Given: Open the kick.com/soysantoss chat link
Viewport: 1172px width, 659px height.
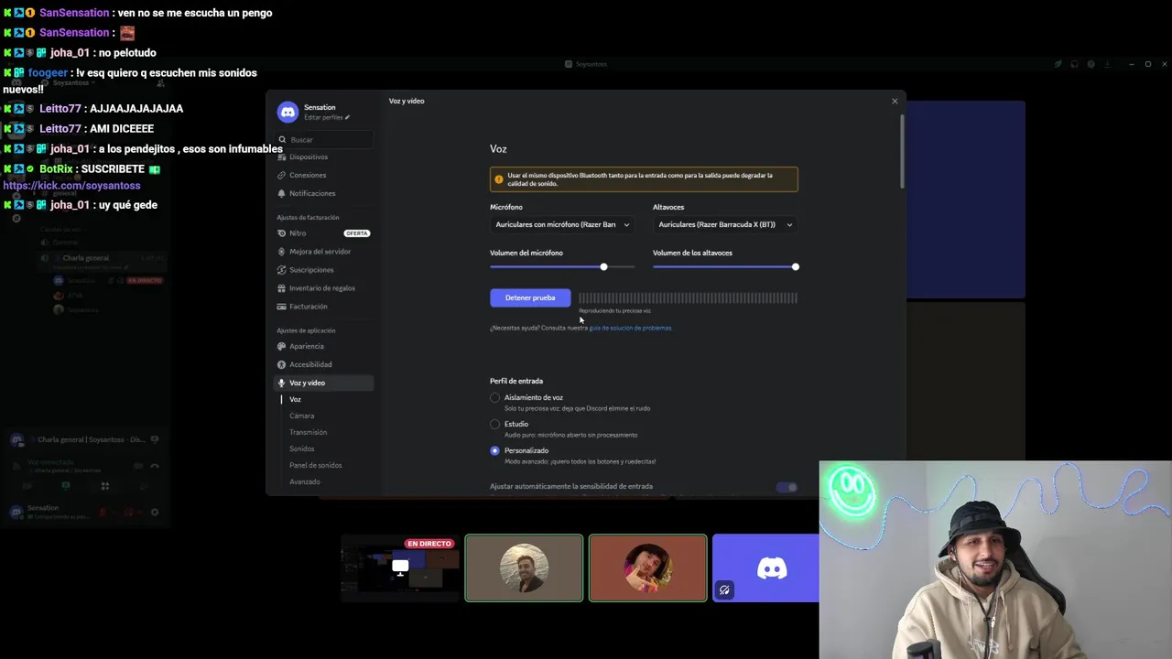Looking at the screenshot, I should (71, 186).
